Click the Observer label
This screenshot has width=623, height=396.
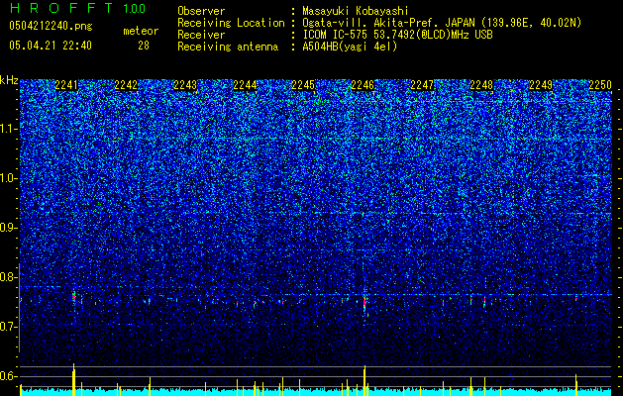pos(201,11)
